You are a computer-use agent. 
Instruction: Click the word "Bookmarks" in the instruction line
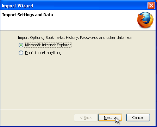(x=55, y=38)
